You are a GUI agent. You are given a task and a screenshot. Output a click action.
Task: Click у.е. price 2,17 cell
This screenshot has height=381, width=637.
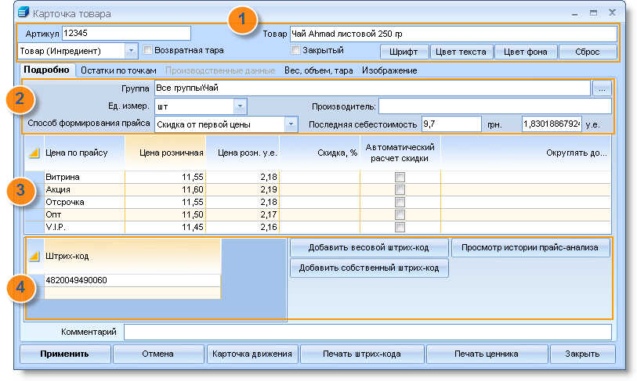(243, 214)
